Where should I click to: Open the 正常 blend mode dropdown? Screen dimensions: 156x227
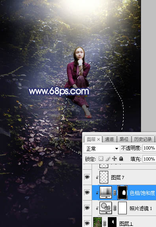(x=102, y=148)
